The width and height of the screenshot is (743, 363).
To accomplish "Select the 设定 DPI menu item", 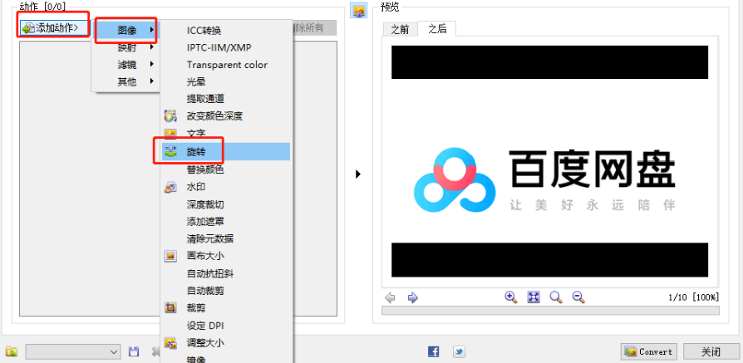I will (x=205, y=326).
